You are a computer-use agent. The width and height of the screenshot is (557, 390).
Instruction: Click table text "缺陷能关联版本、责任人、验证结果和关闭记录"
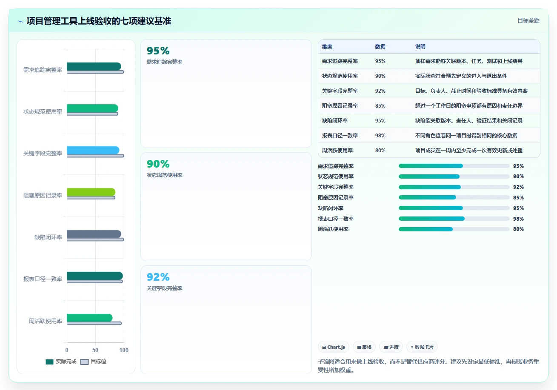[468, 121]
